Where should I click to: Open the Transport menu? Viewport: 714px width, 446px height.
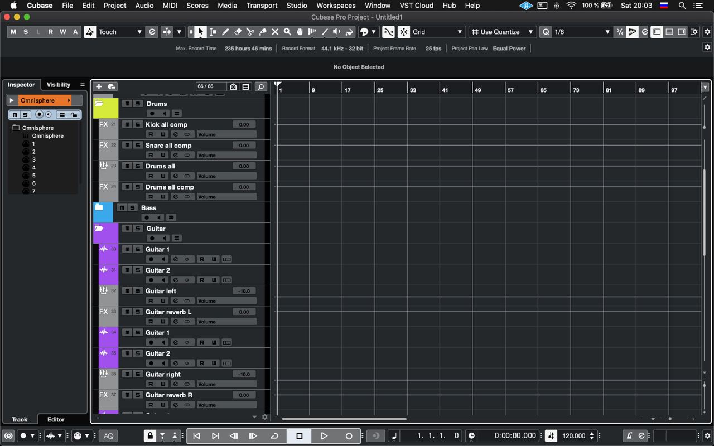[x=262, y=6]
